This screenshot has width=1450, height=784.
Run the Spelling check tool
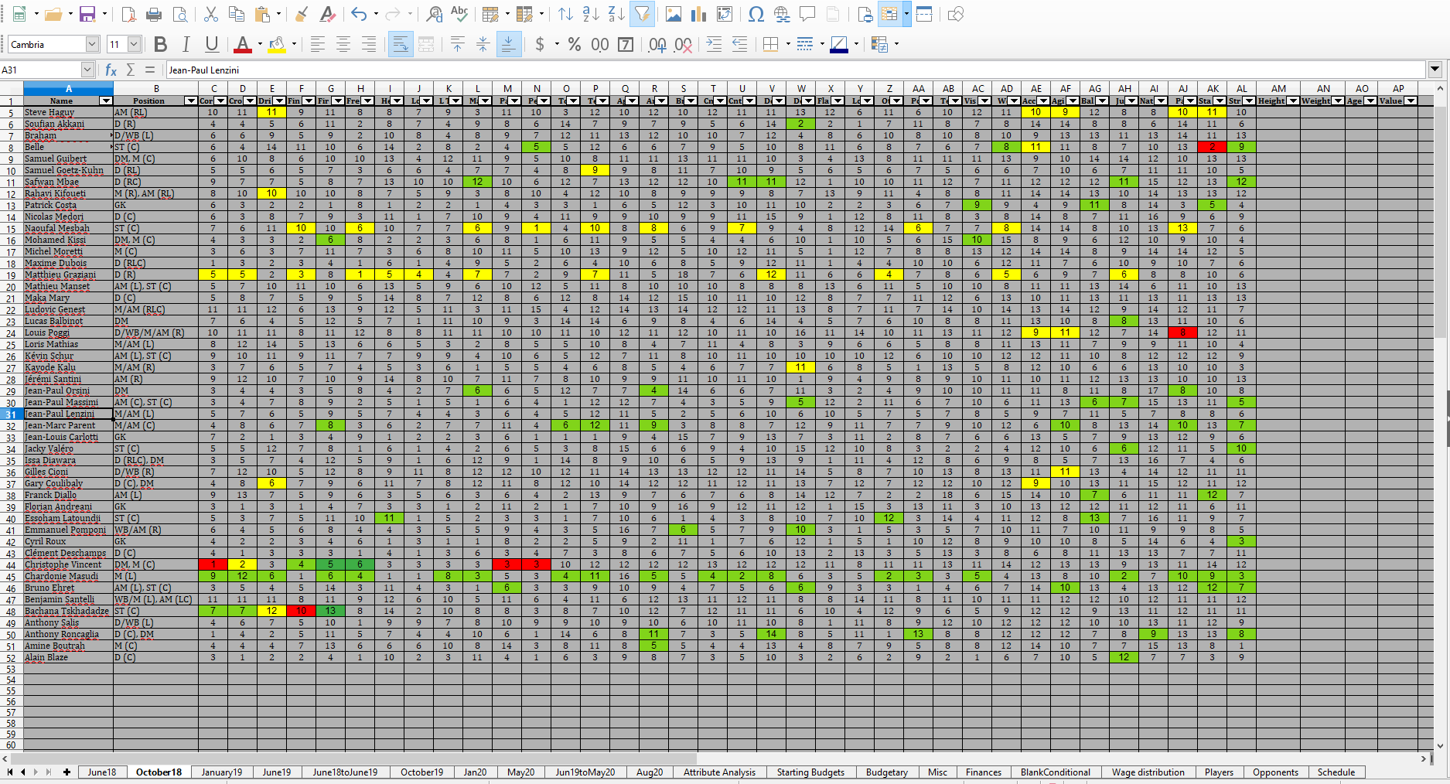[459, 14]
